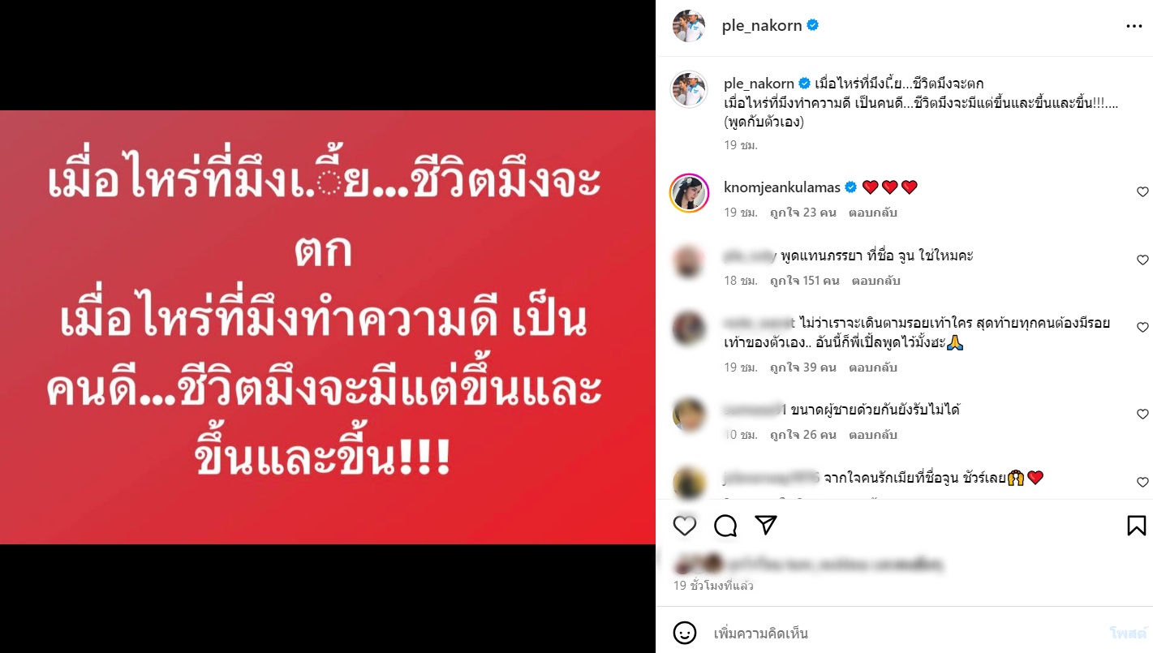Screen dimensions: 1153x653
Task: Reply to knomjeankulamas comment via ตอบกลับ
Action: pyautogui.click(x=873, y=213)
